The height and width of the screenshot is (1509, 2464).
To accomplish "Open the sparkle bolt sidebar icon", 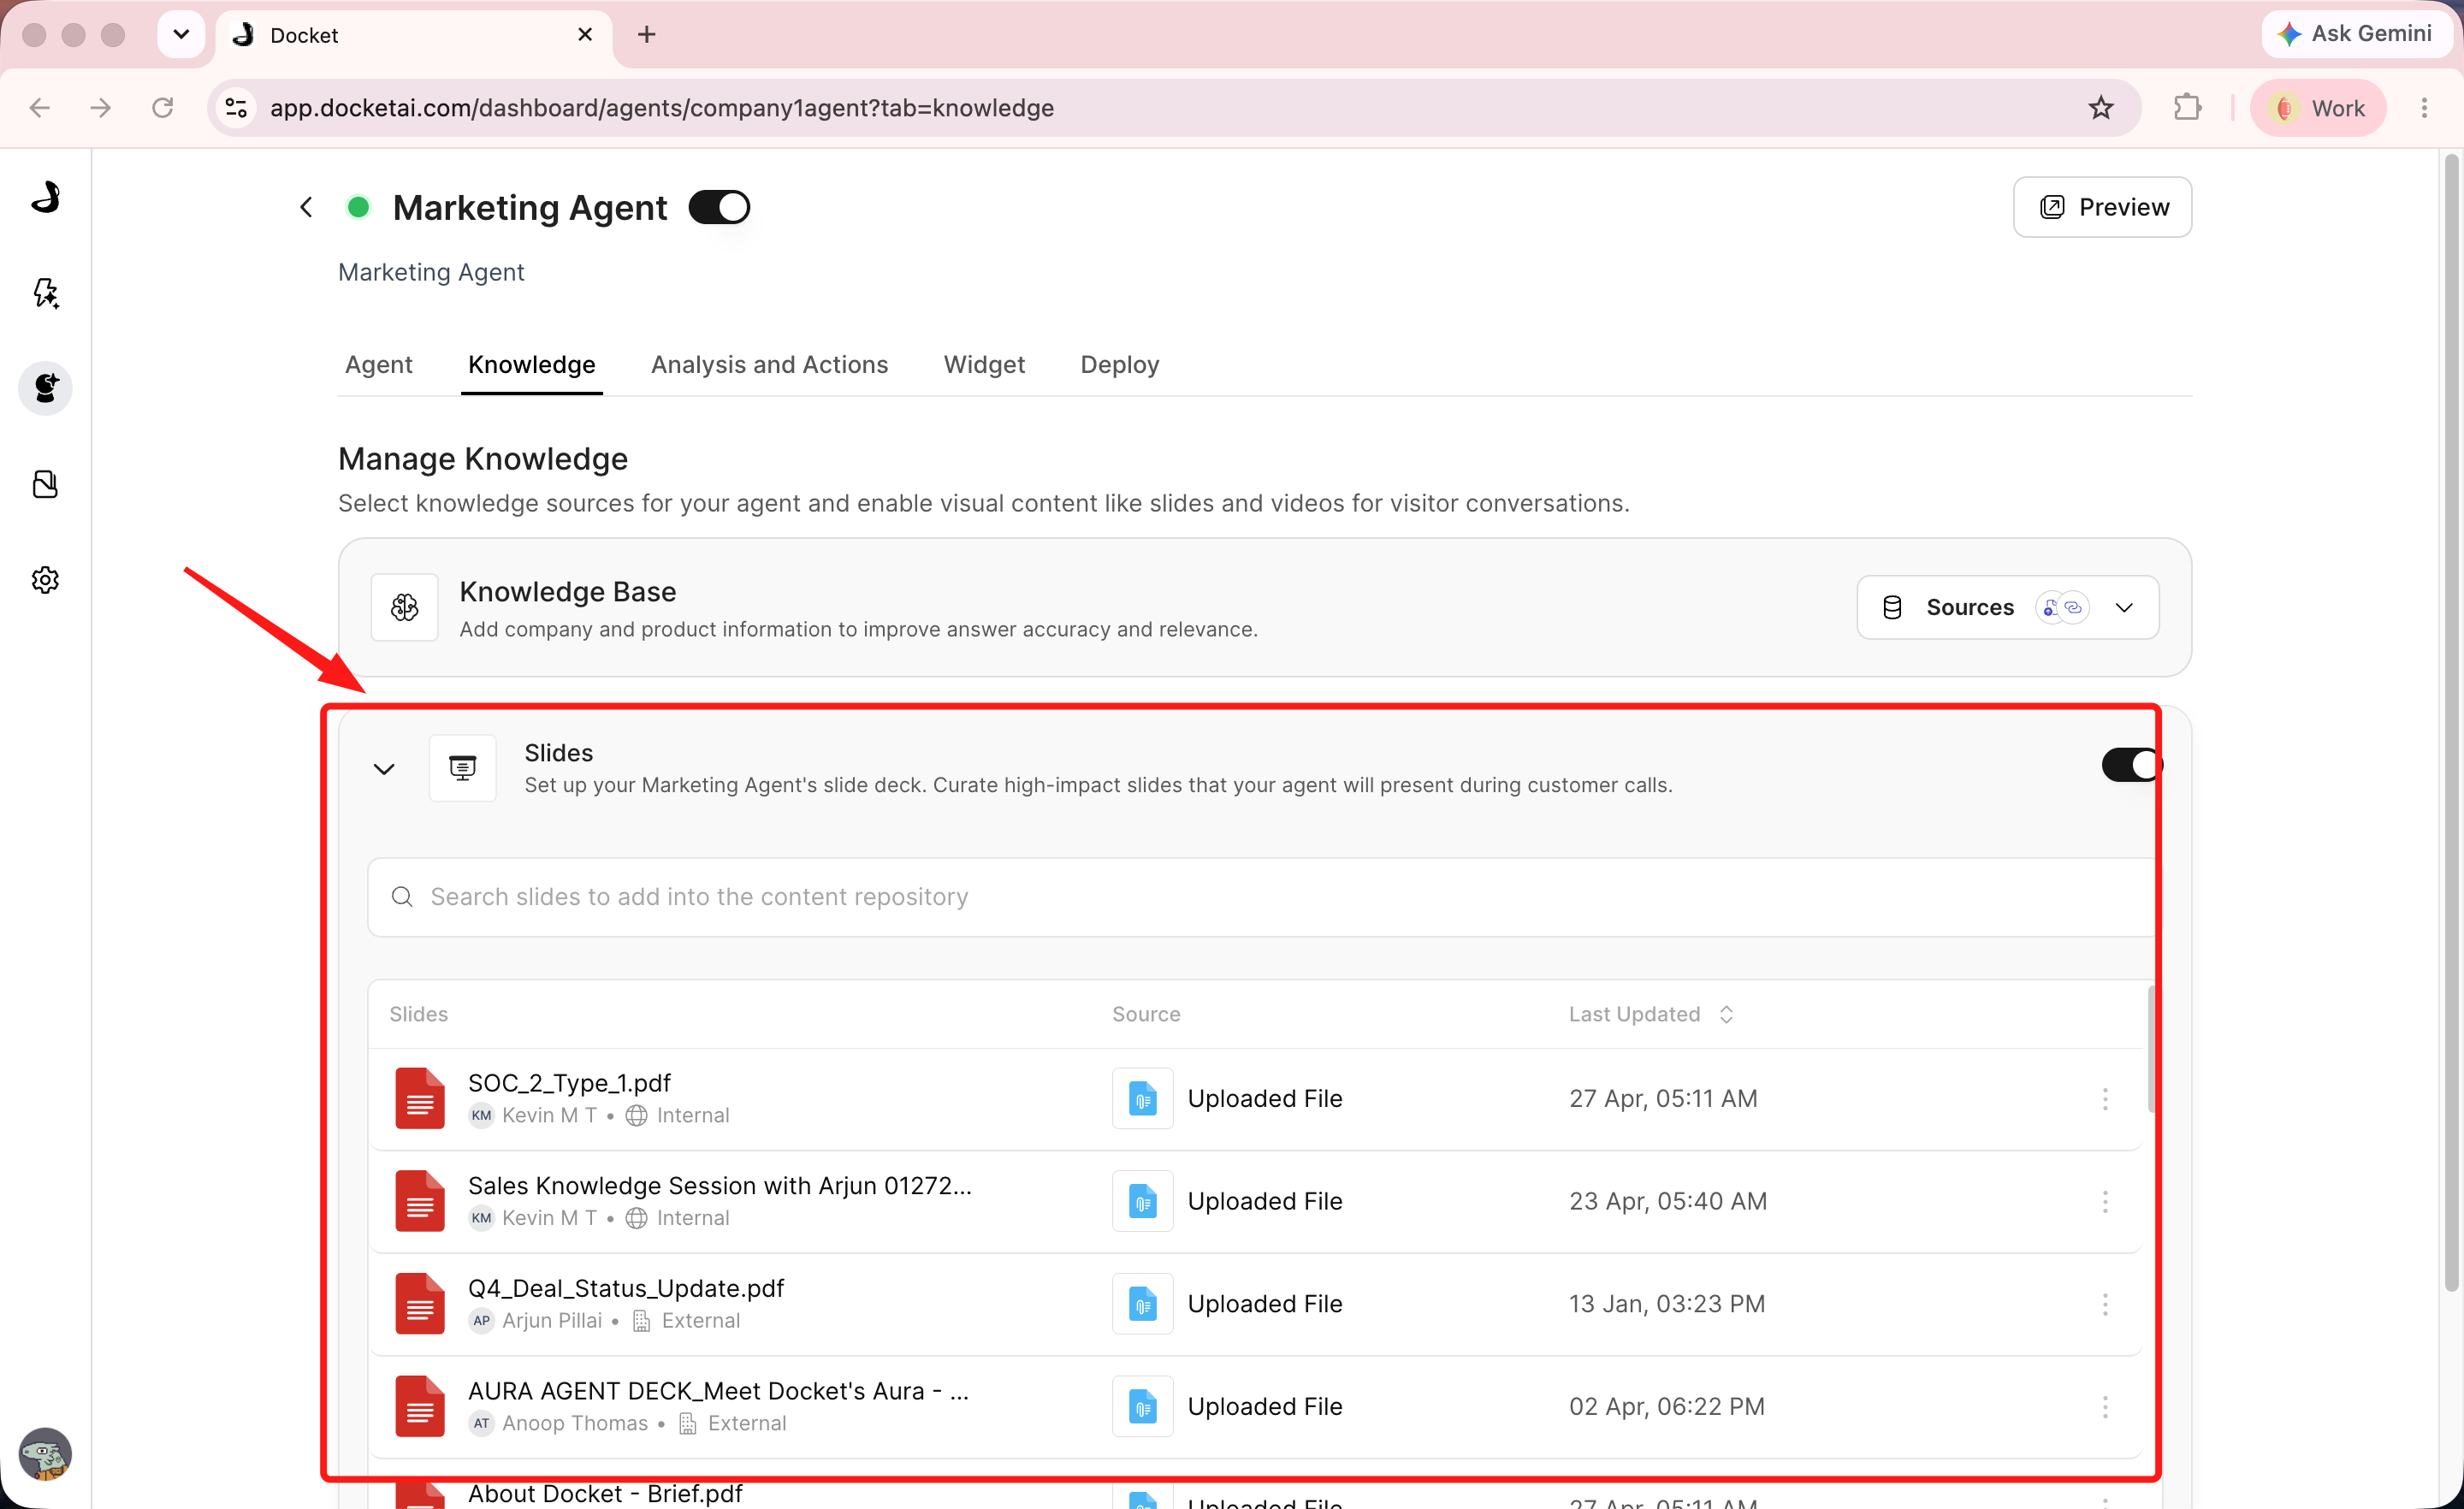I will 46,293.
